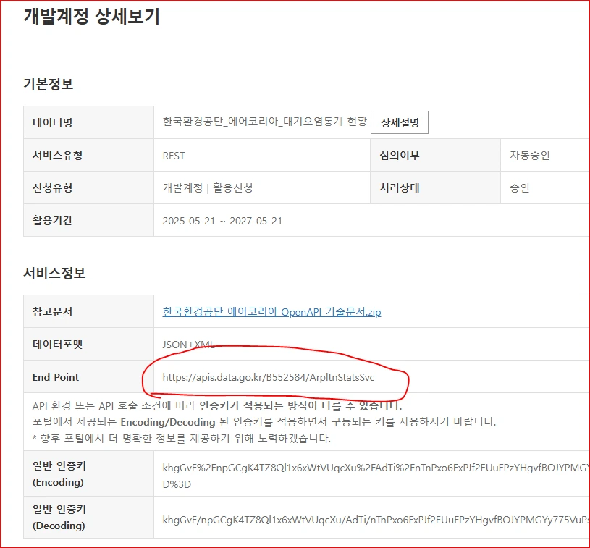Click the data name 한국환경공단_에어코리아_대기오염통계 현황
The height and width of the screenshot is (548, 590).
[264, 121]
